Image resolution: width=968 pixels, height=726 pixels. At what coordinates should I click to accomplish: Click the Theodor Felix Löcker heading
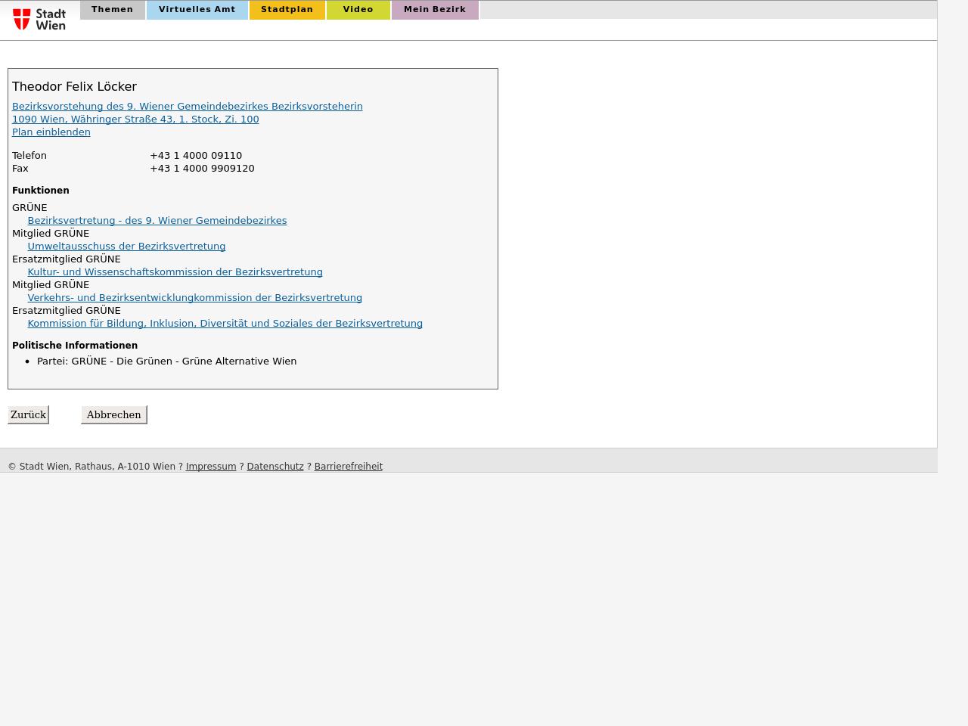click(74, 87)
